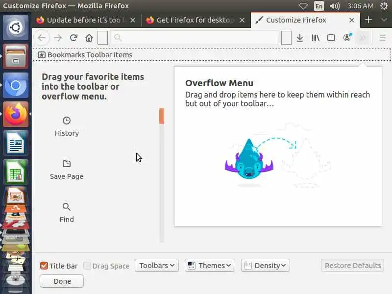This screenshot has height=294, width=392.
Task: Open the Library bookshelf icon
Action: (x=316, y=38)
